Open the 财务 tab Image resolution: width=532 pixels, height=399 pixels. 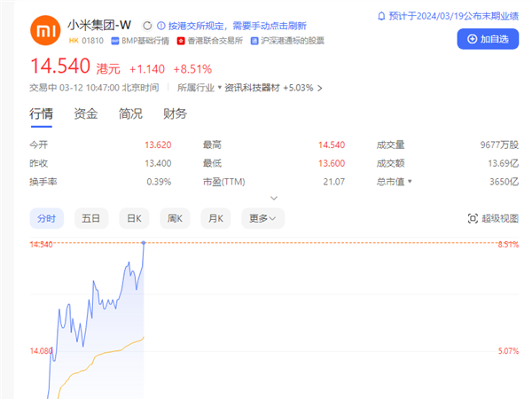point(175,113)
